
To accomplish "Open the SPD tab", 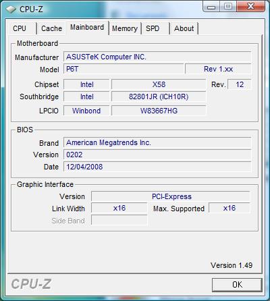I will tap(155, 28).
